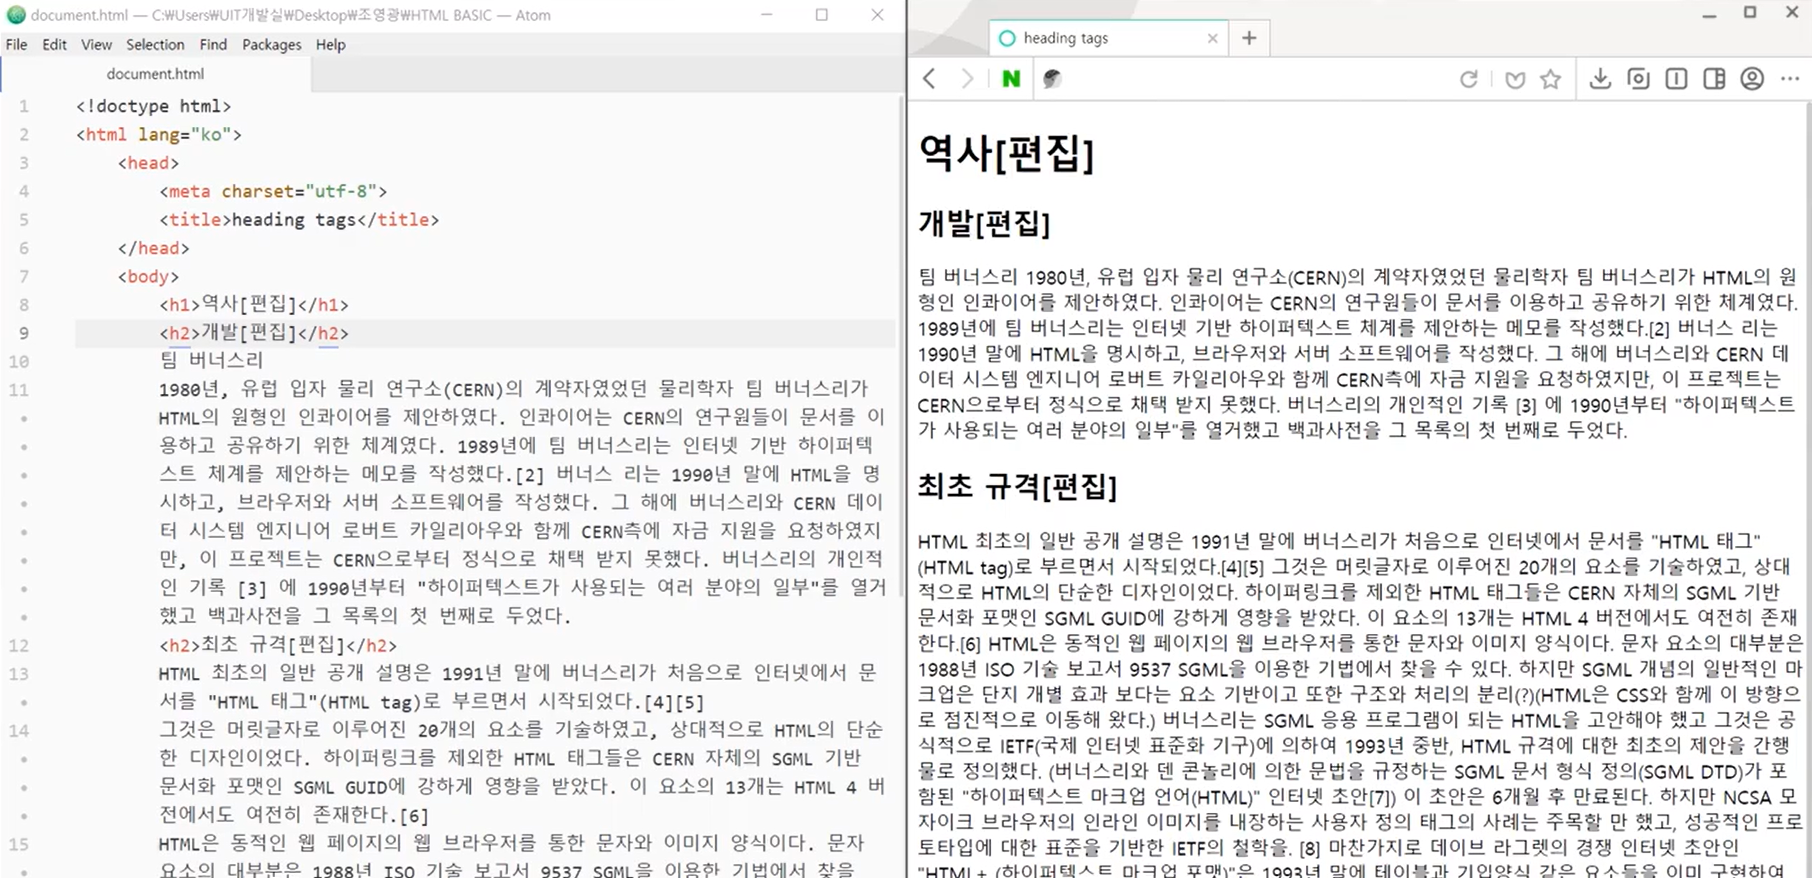The image size is (1812, 878).
Task: Open the Help menu
Action: (331, 45)
